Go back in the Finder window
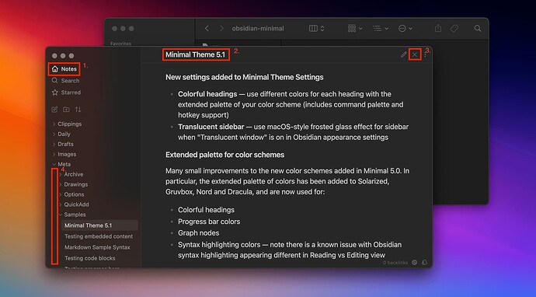The image size is (536, 297). coord(207,29)
